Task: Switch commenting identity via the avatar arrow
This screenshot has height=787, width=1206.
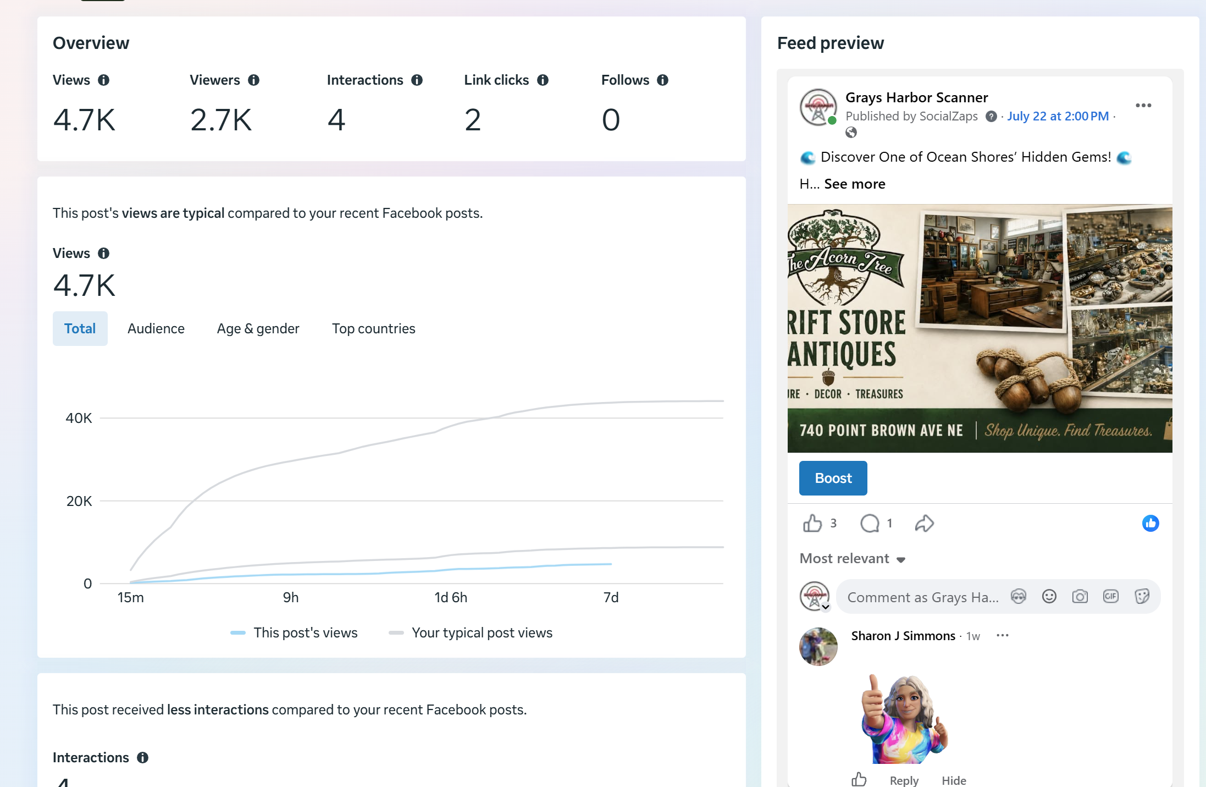Action: (x=825, y=607)
